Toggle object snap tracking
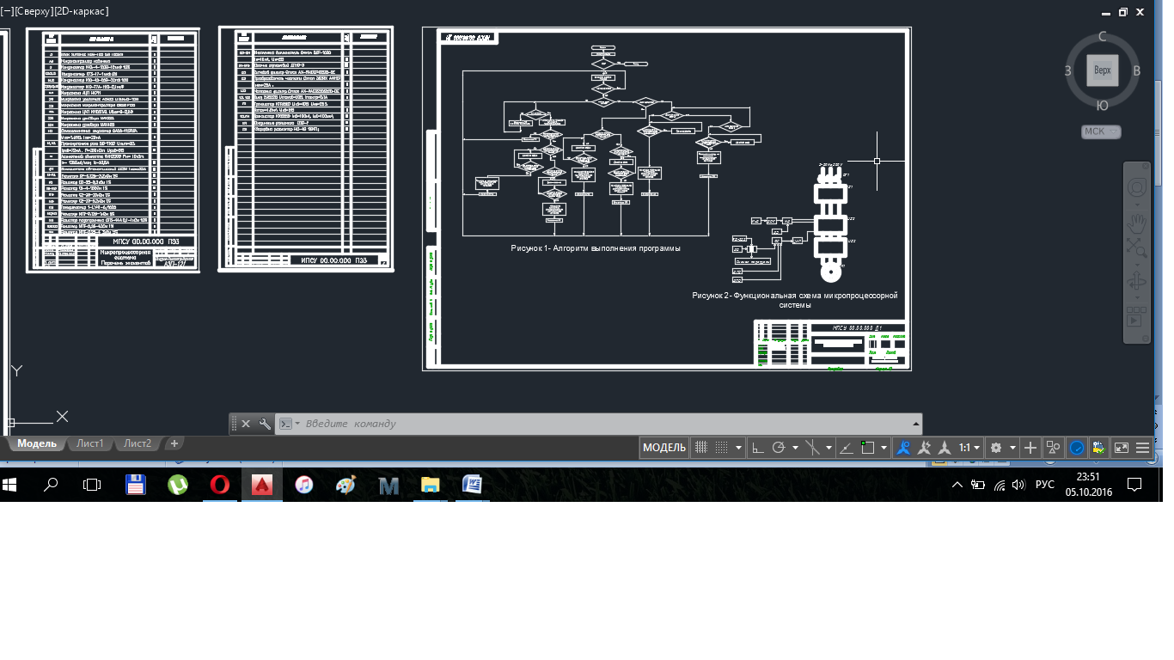The width and height of the screenshot is (1174, 660). point(845,448)
